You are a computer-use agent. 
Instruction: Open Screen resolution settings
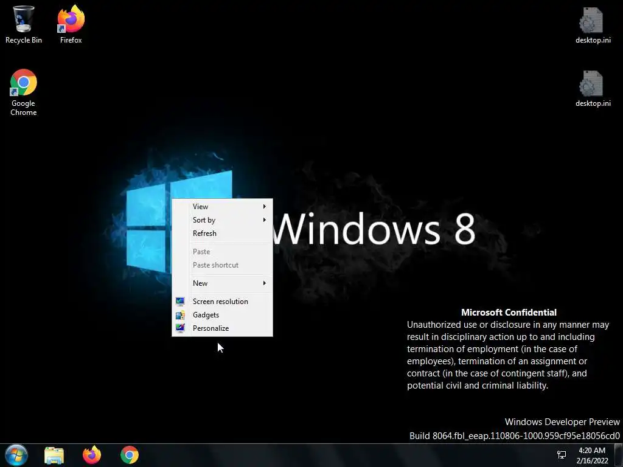click(223, 302)
